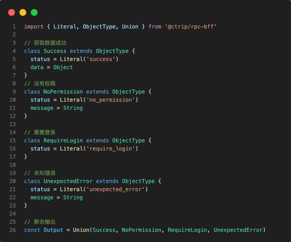291x242 pixels.
Task: Click the 'unexpected_error' string literal
Action: tap(117, 190)
